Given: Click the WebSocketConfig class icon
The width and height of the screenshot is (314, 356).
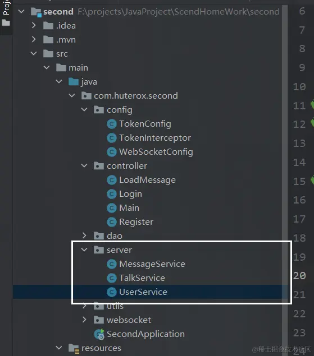Looking at the screenshot, I should pyautogui.click(x=112, y=152).
